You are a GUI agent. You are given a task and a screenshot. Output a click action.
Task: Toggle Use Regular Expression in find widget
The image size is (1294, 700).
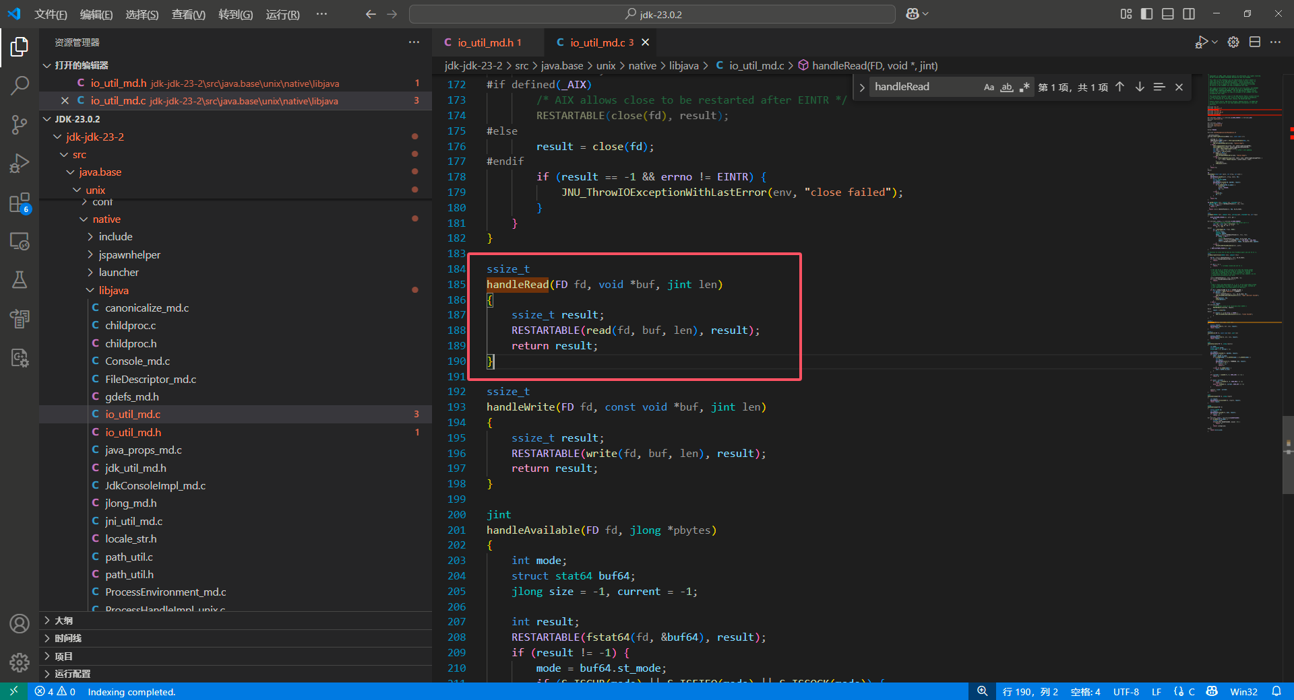1024,87
